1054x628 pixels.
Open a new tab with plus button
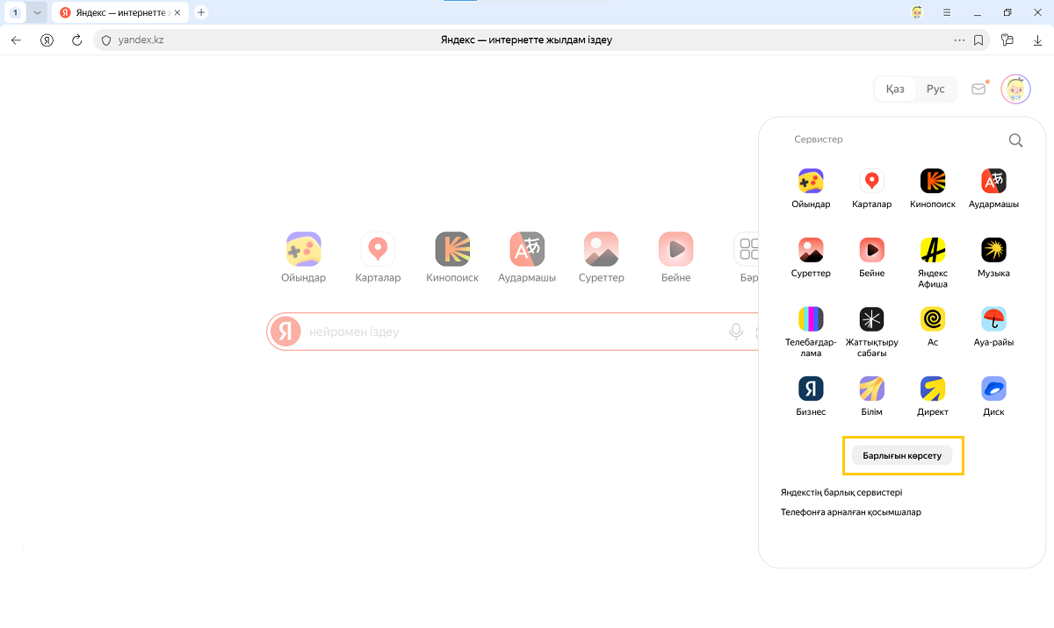click(201, 12)
